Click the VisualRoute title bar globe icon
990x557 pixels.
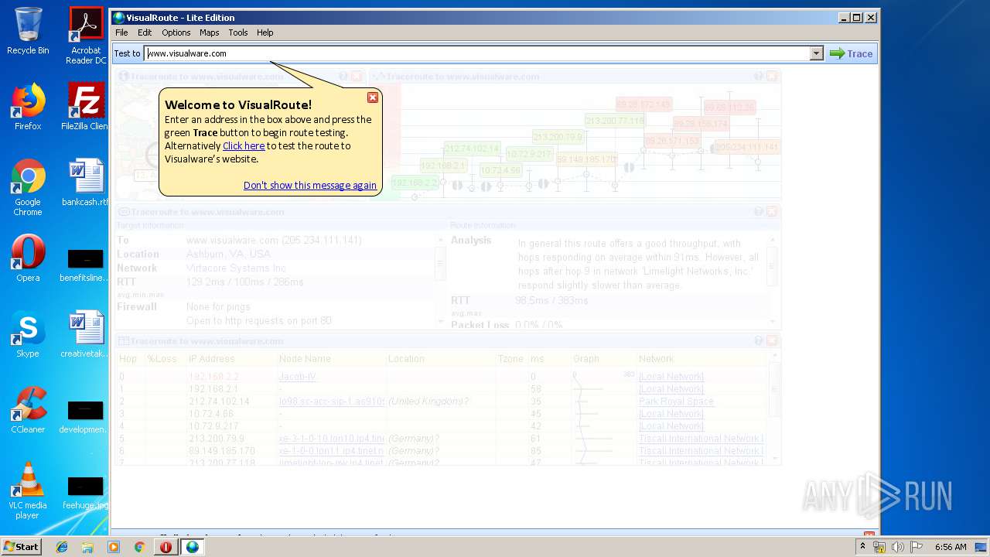coord(119,18)
